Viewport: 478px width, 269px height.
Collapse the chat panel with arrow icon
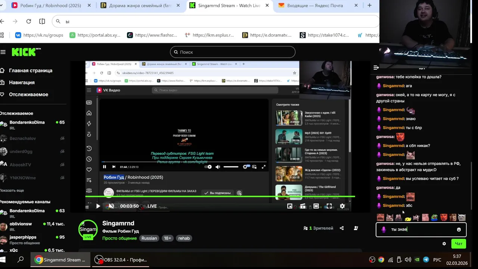click(376, 68)
